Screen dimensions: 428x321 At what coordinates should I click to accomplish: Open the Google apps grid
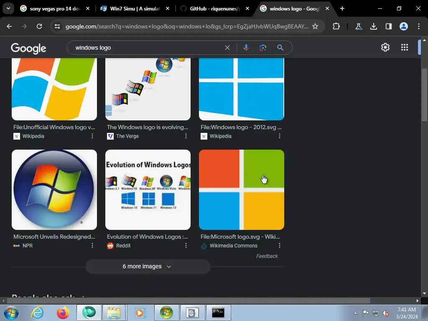pyautogui.click(x=405, y=48)
